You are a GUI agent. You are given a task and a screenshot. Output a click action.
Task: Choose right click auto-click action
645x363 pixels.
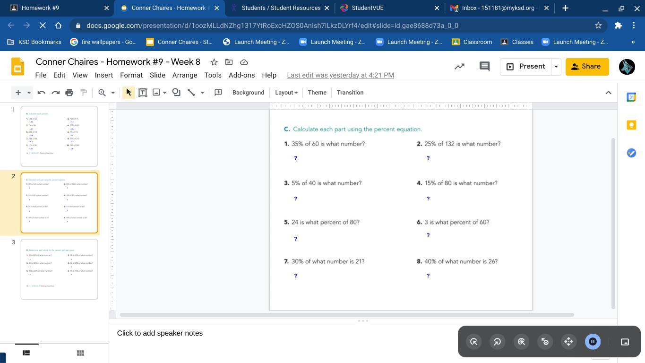click(497, 342)
